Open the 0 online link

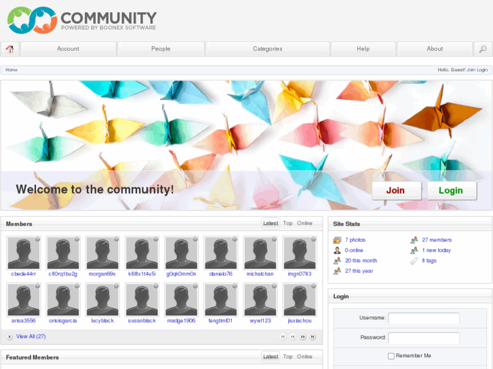pos(354,251)
